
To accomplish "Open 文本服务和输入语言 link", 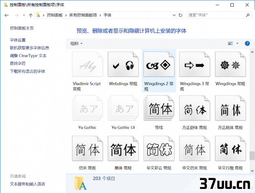I will click(28, 184).
